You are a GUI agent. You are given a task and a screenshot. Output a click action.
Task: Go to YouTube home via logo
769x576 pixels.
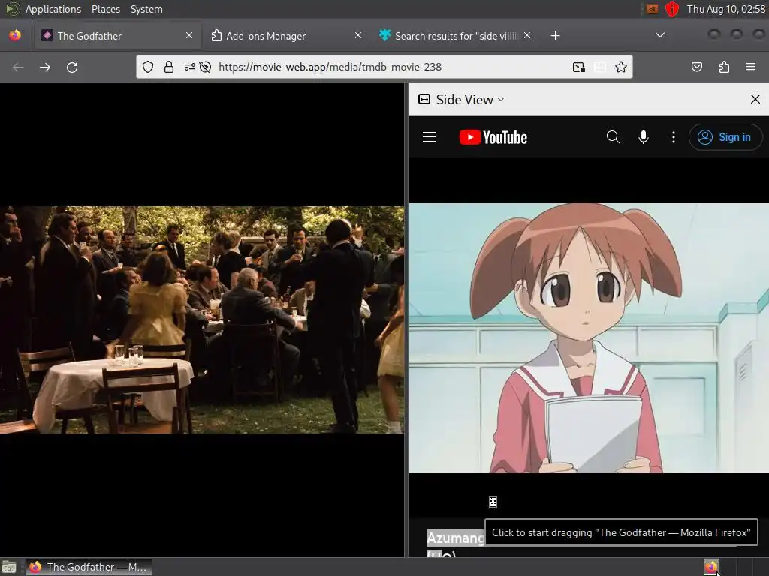(x=493, y=138)
